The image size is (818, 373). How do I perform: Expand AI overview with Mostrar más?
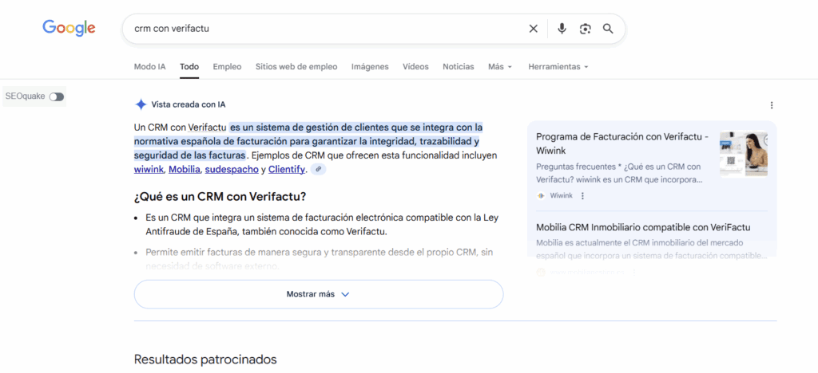(318, 294)
